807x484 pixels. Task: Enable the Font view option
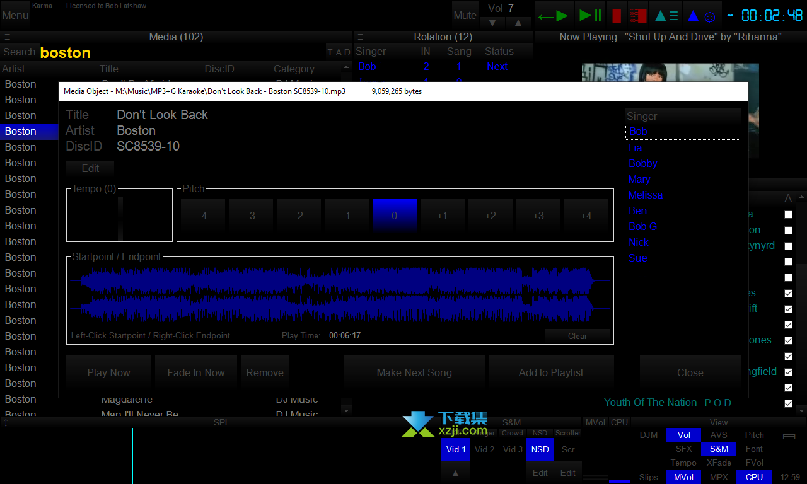pos(754,449)
